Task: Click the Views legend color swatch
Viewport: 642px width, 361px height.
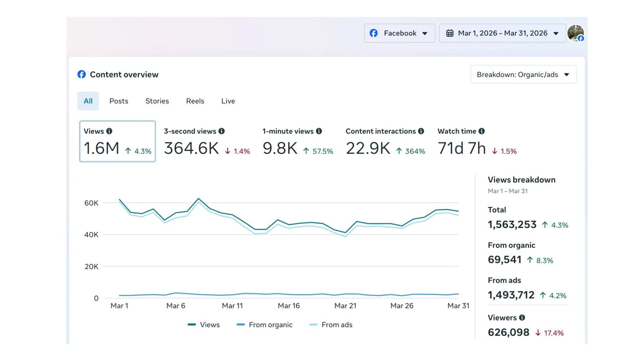Action: click(x=192, y=325)
